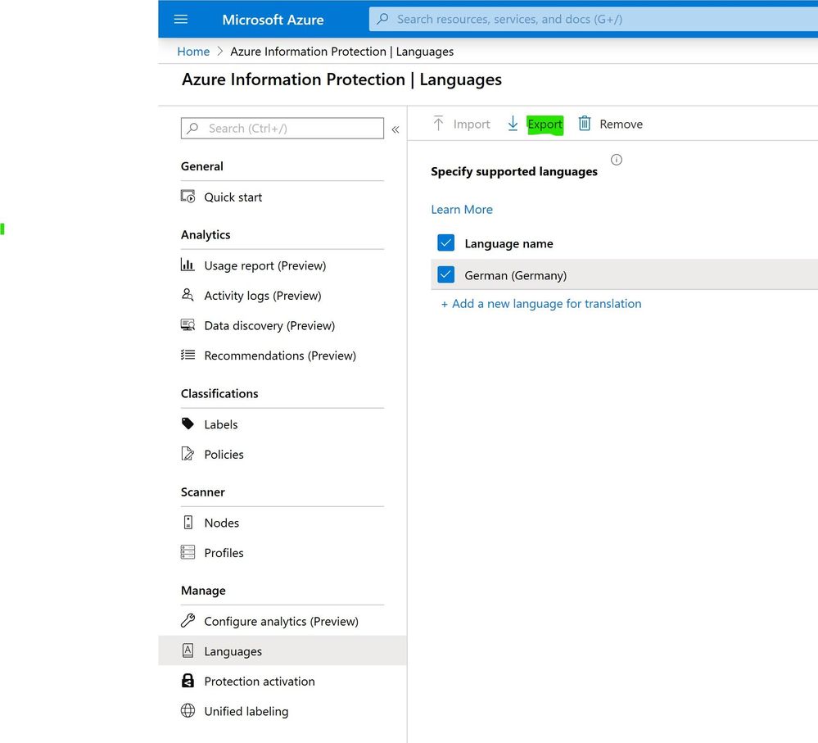Click the Language name column header
This screenshot has width=818, height=743.
pos(508,243)
